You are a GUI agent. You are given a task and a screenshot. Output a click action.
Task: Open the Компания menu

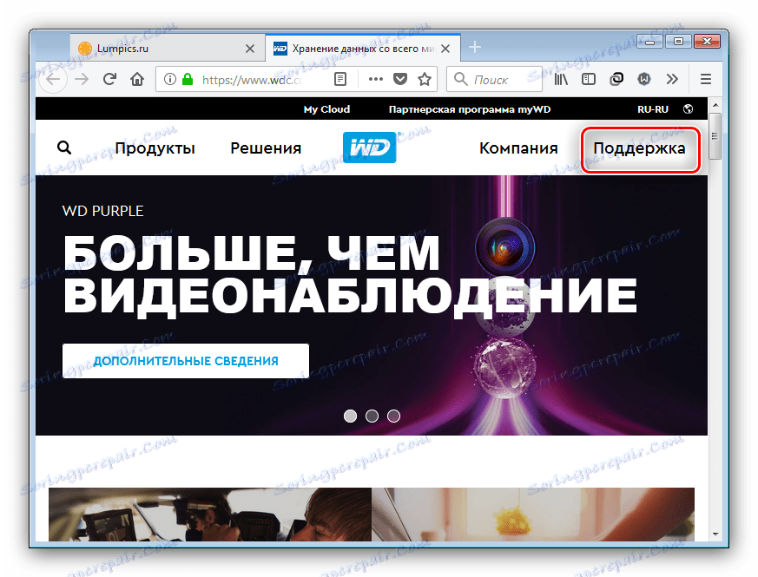[x=518, y=148]
